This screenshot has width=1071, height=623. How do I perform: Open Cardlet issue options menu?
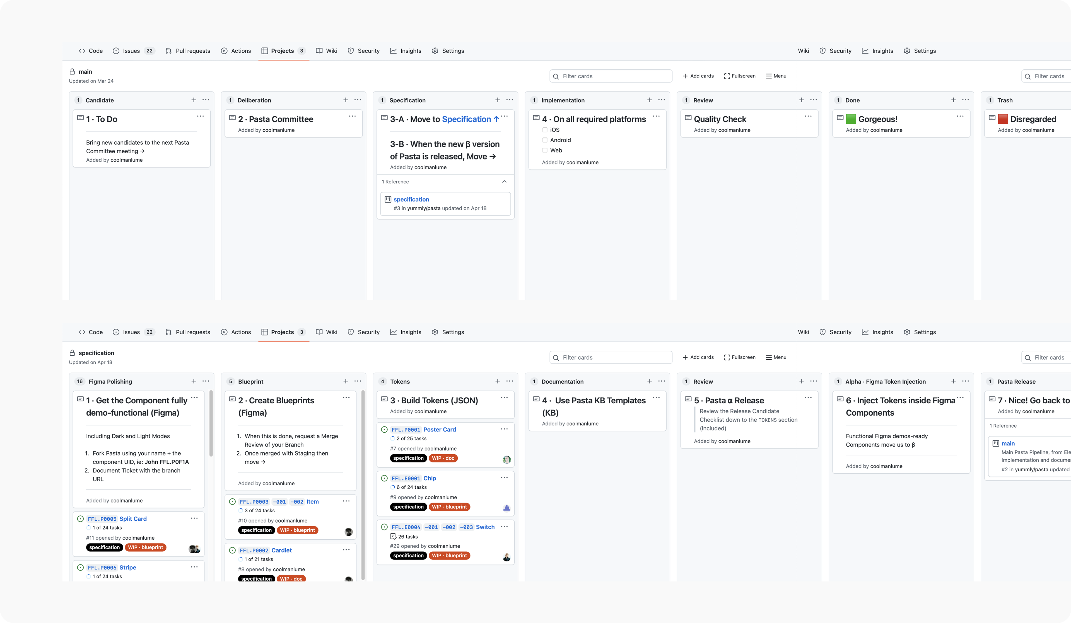(346, 549)
